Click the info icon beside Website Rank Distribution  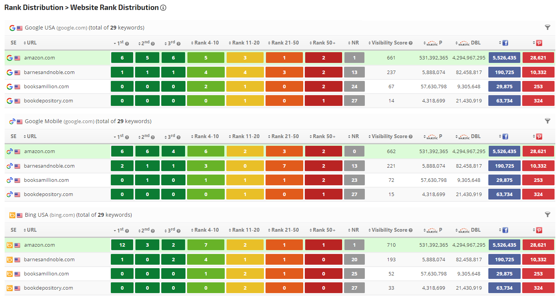pos(163,8)
